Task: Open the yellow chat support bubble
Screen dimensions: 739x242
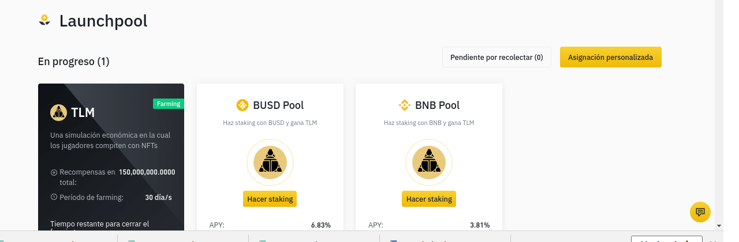Action: [x=700, y=211]
